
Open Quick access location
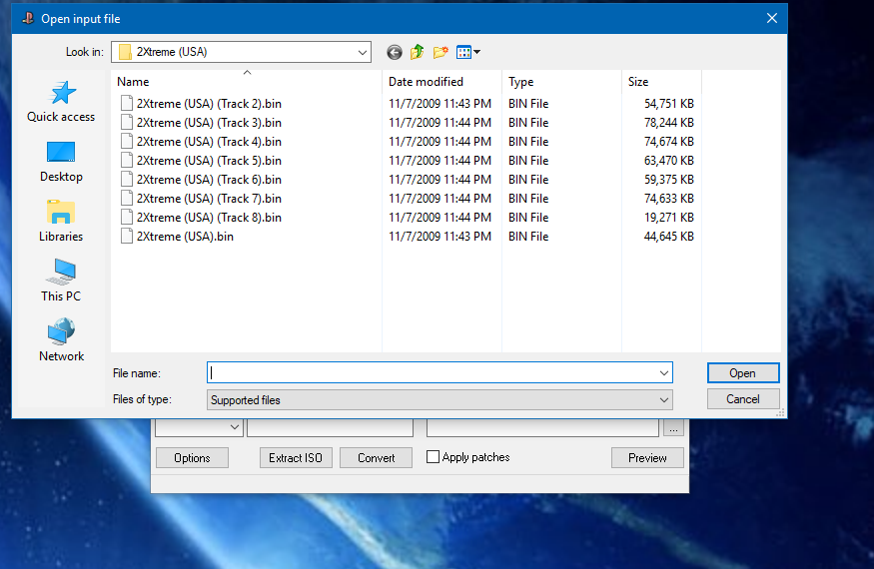[61, 102]
